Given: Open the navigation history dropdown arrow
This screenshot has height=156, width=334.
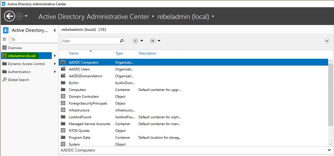Looking at the screenshot, I should (26, 16).
